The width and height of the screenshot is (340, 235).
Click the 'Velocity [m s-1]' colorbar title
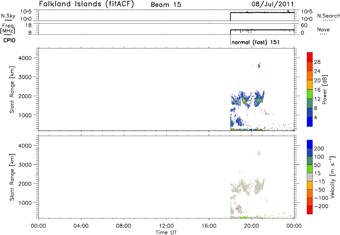coord(332,177)
